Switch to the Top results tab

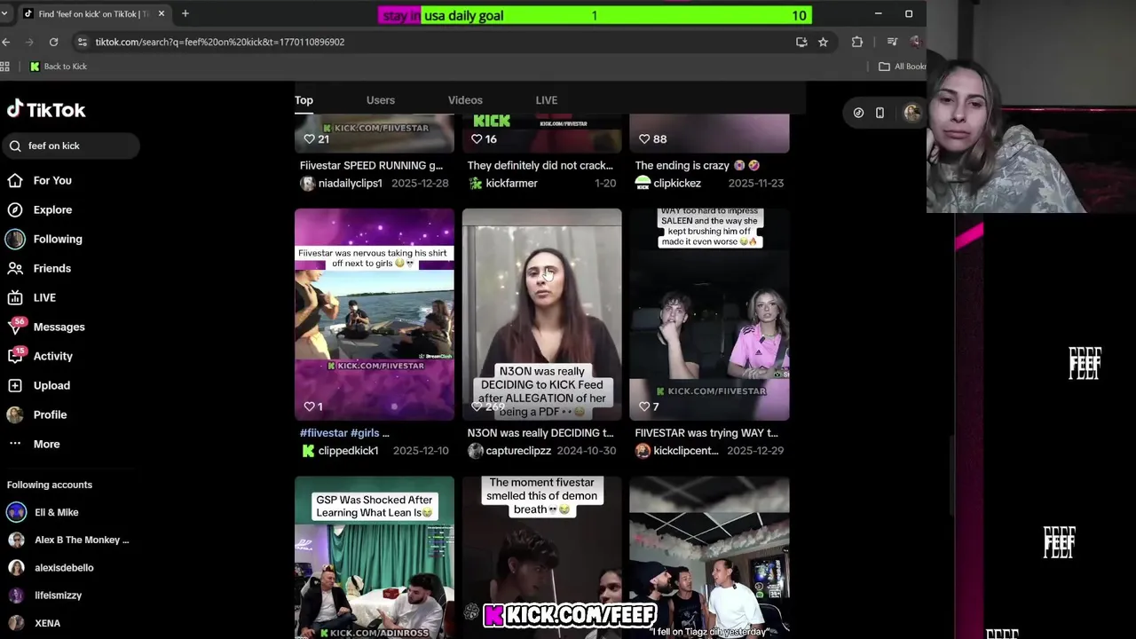[304, 100]
